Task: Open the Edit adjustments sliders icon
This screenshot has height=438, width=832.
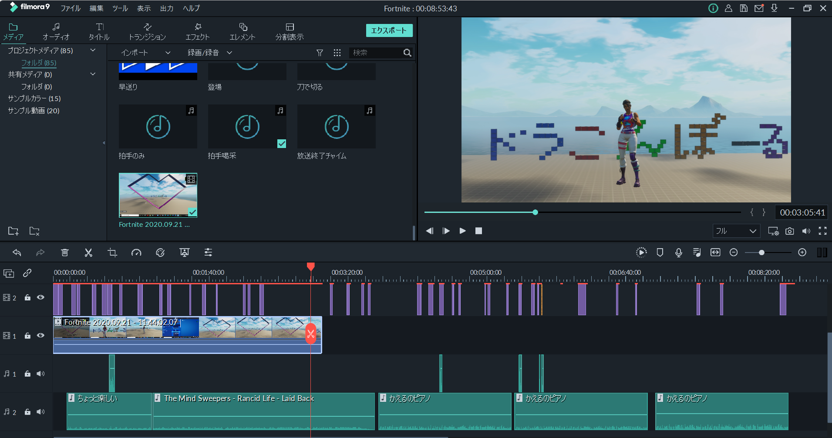Action: click(x=208, y=253)
